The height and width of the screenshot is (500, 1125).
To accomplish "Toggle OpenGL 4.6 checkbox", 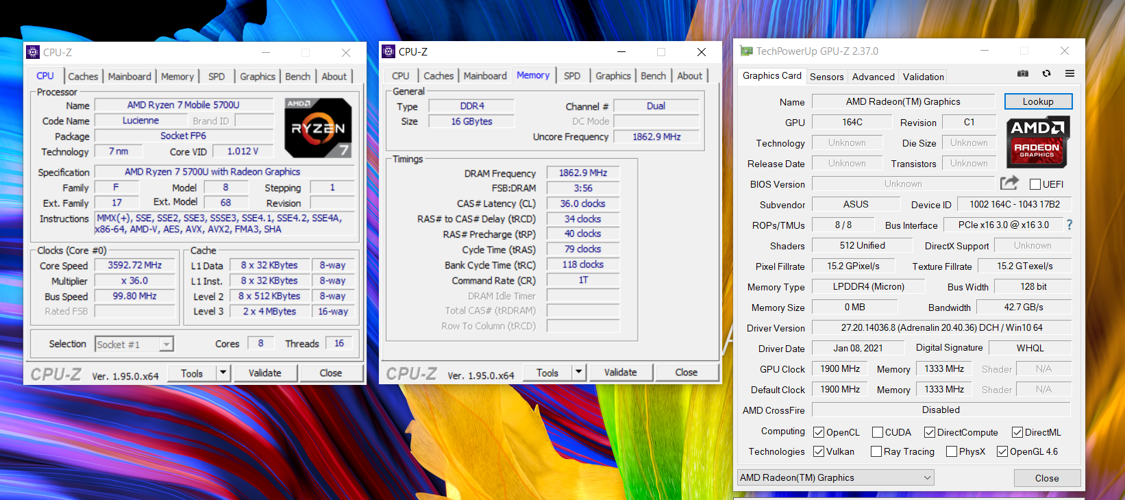I will (x=1002, y=451).
